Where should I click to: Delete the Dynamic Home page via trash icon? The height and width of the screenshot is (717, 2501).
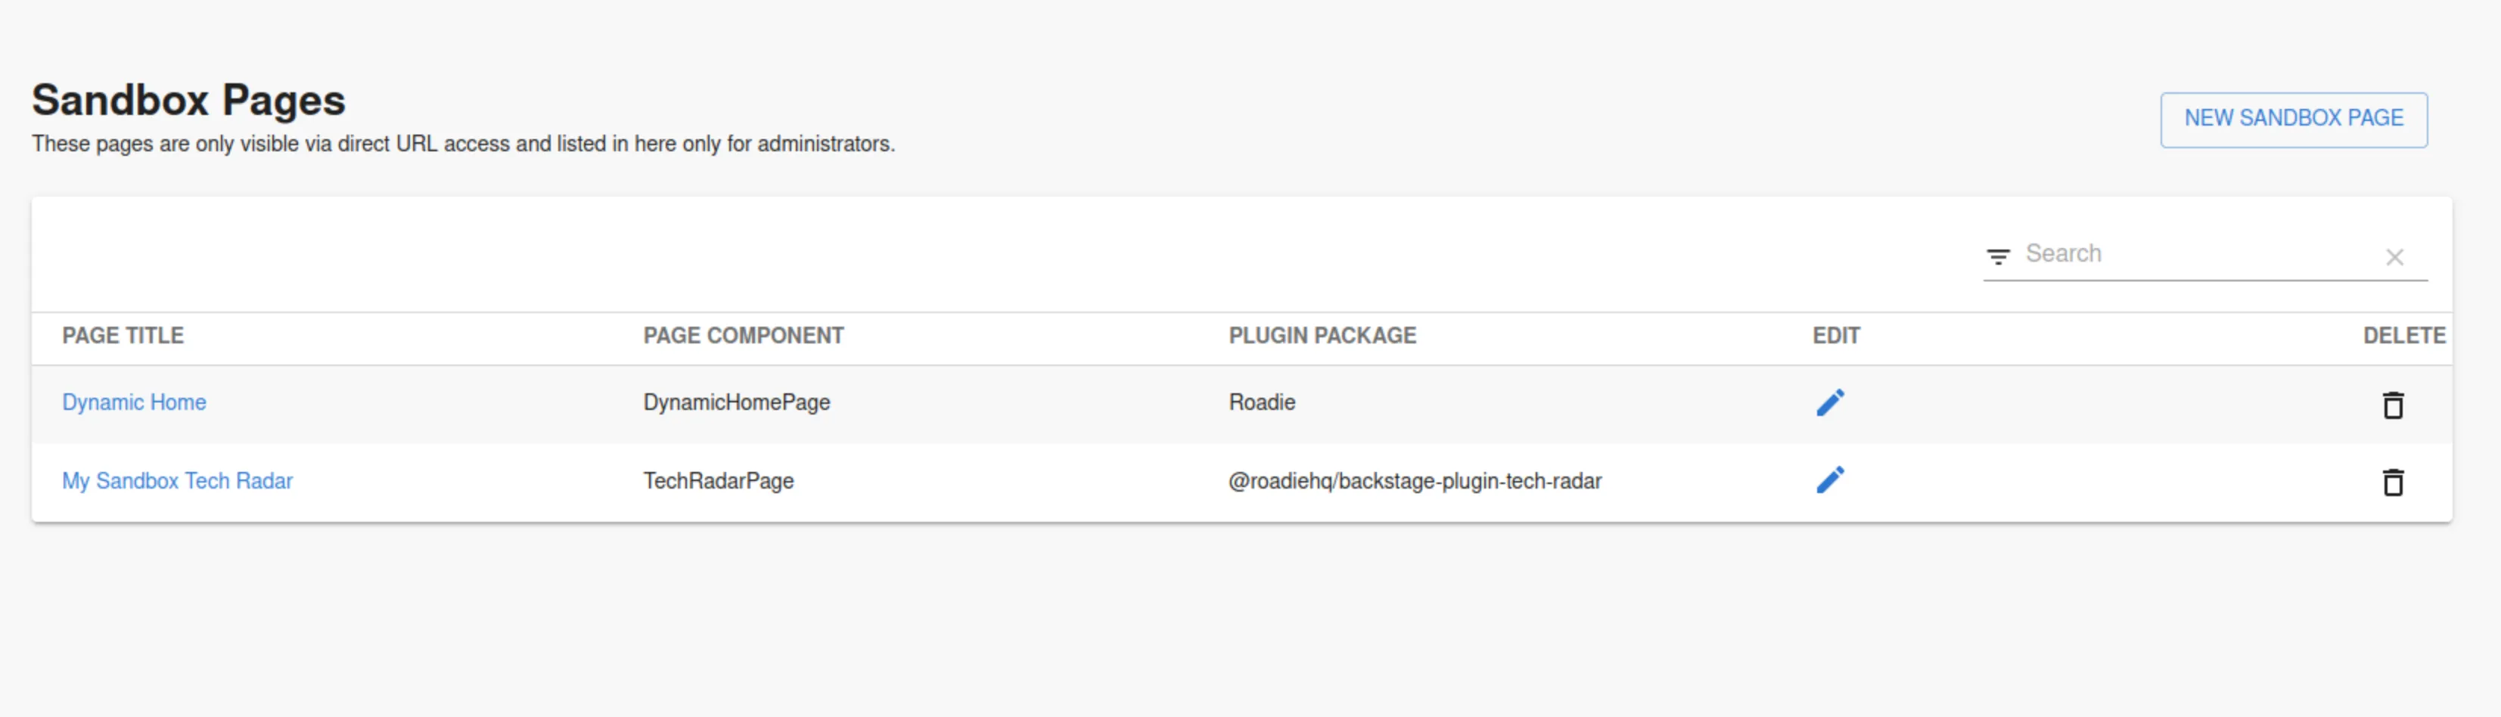point(2394,405)
